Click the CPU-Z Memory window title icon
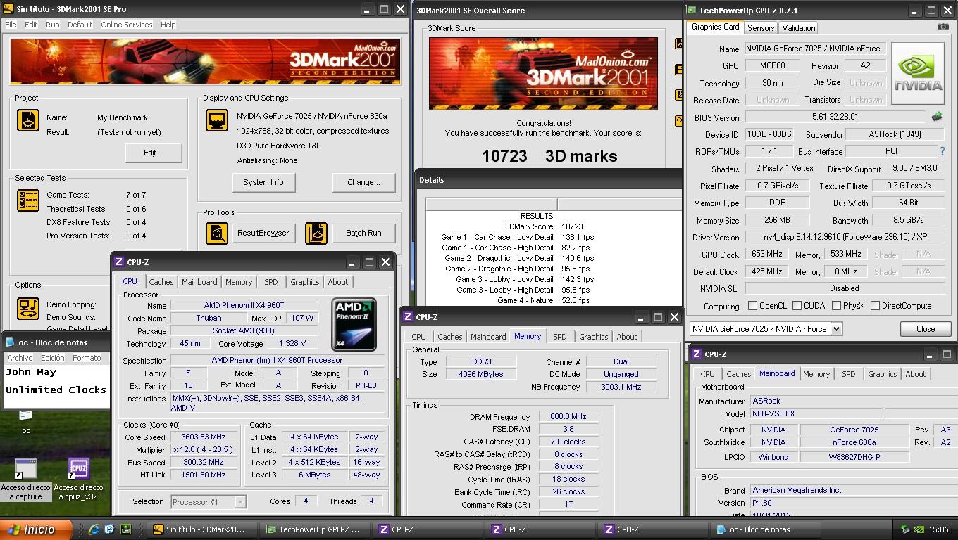 coord(408,317)
